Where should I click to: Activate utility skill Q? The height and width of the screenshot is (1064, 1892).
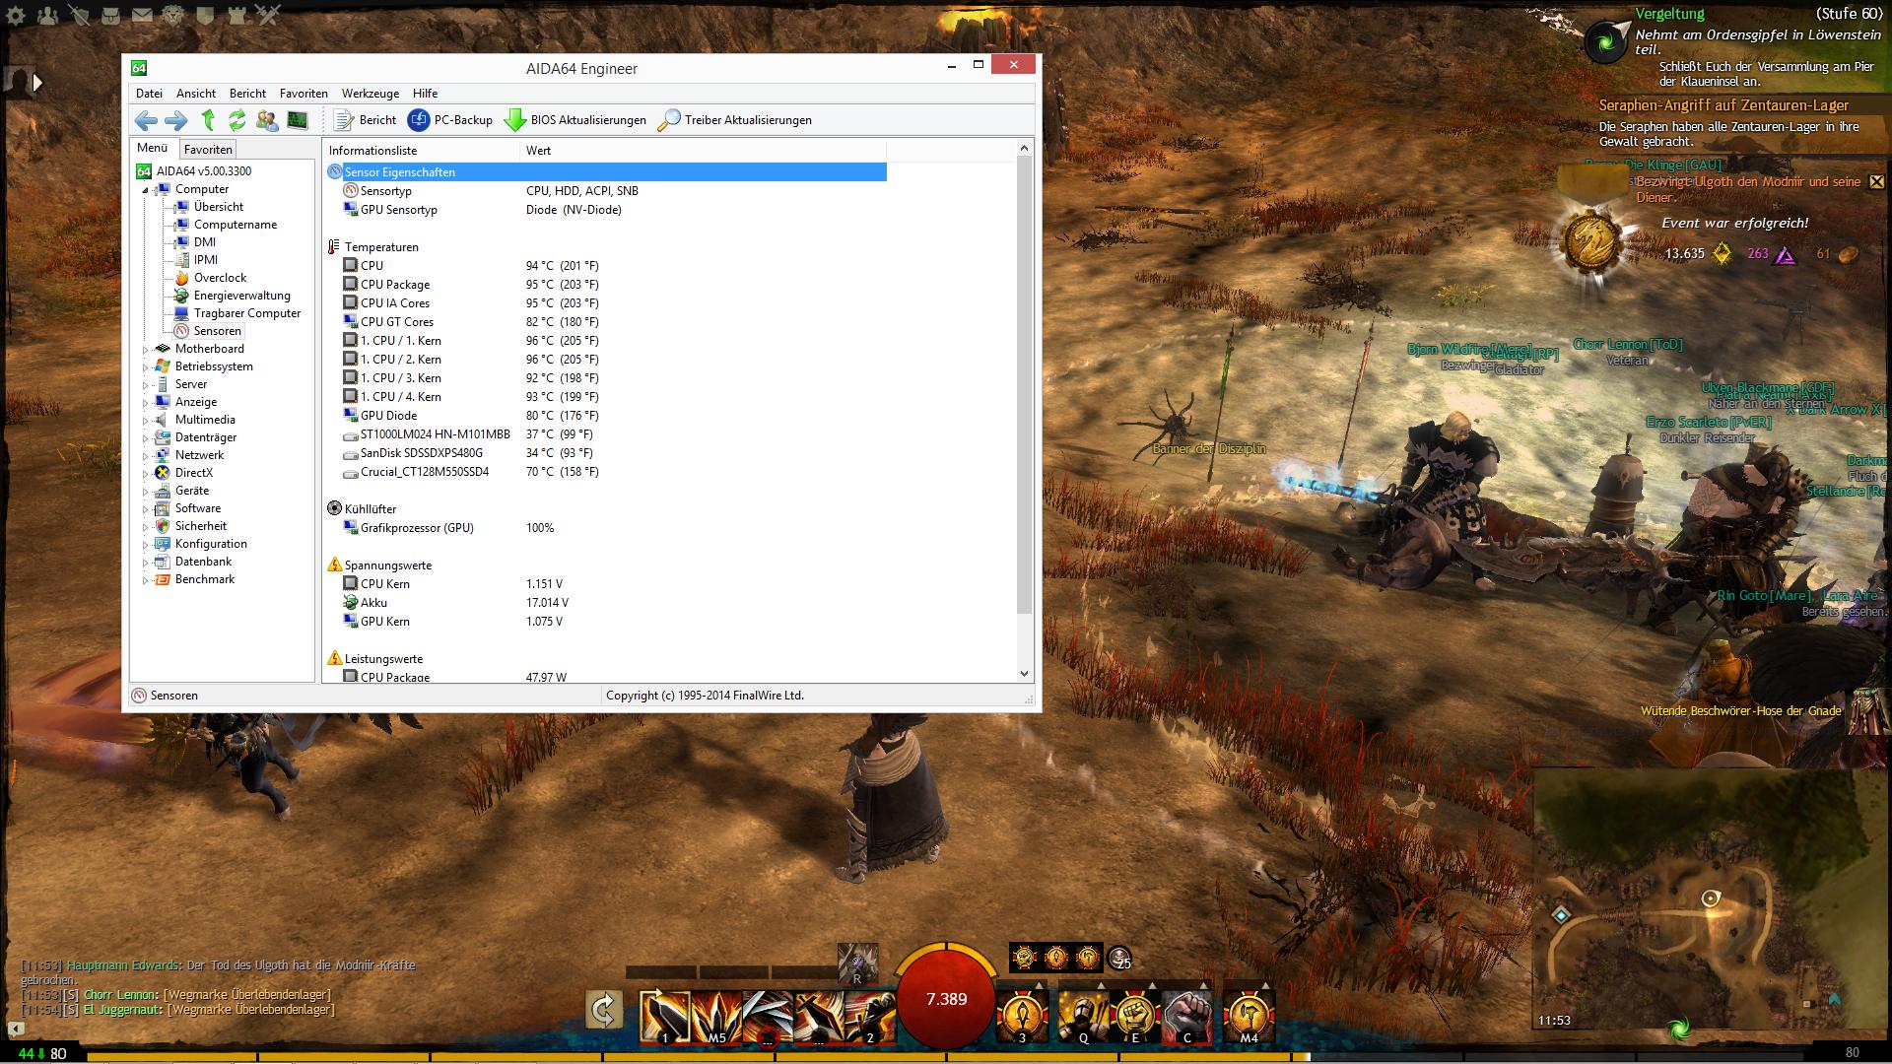click(1083, 1017)
